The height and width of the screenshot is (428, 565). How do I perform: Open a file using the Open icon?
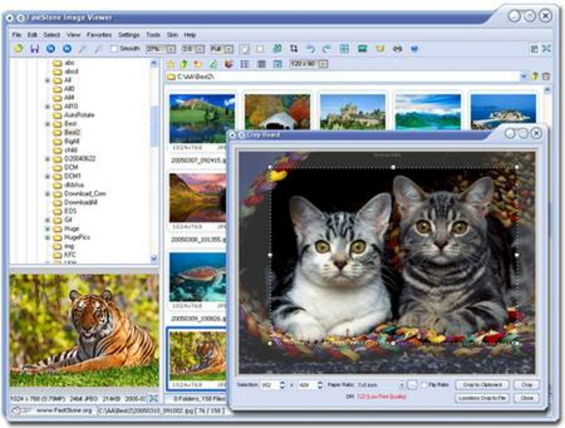[18, 48]
